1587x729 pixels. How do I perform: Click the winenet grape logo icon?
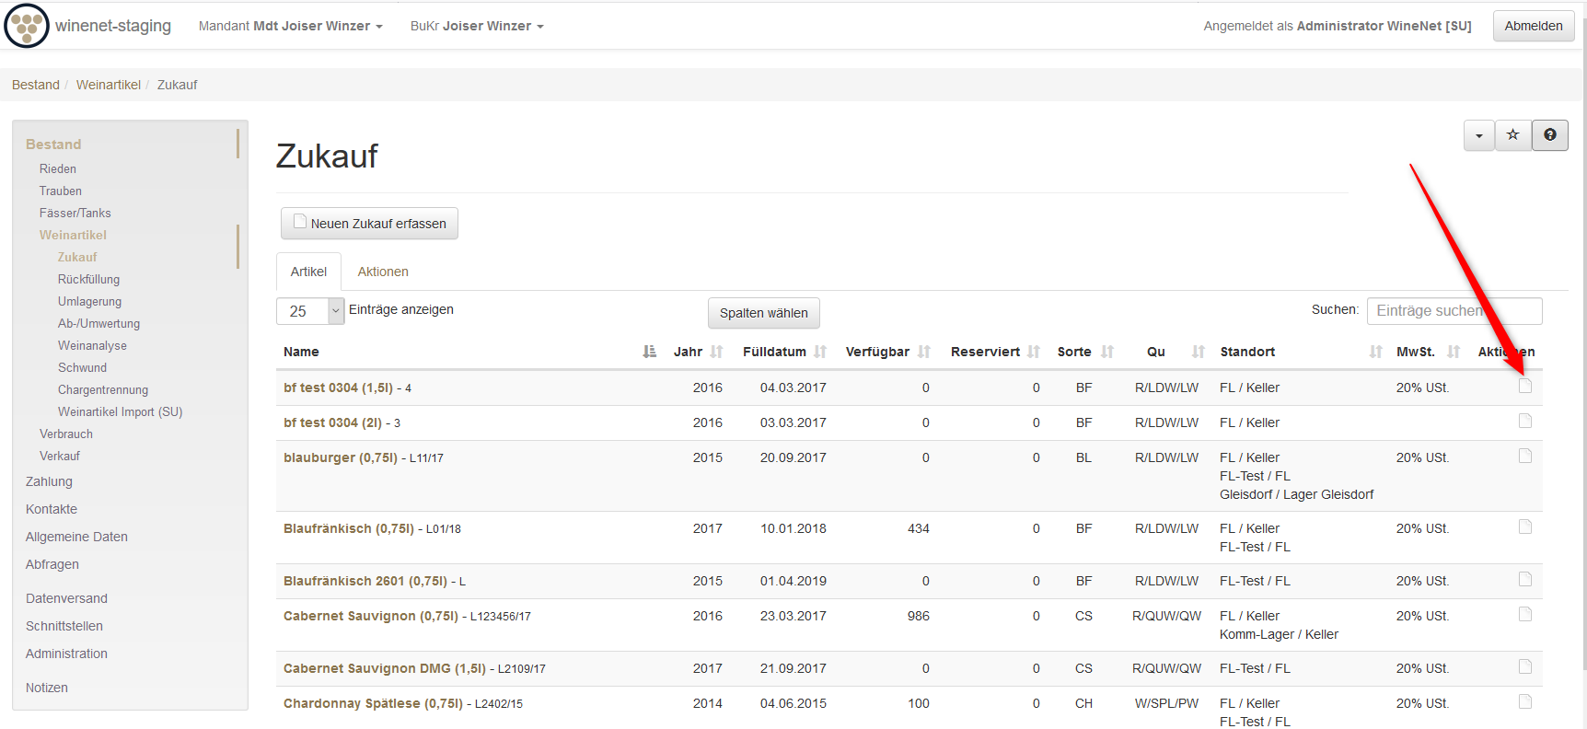[27, 26]
